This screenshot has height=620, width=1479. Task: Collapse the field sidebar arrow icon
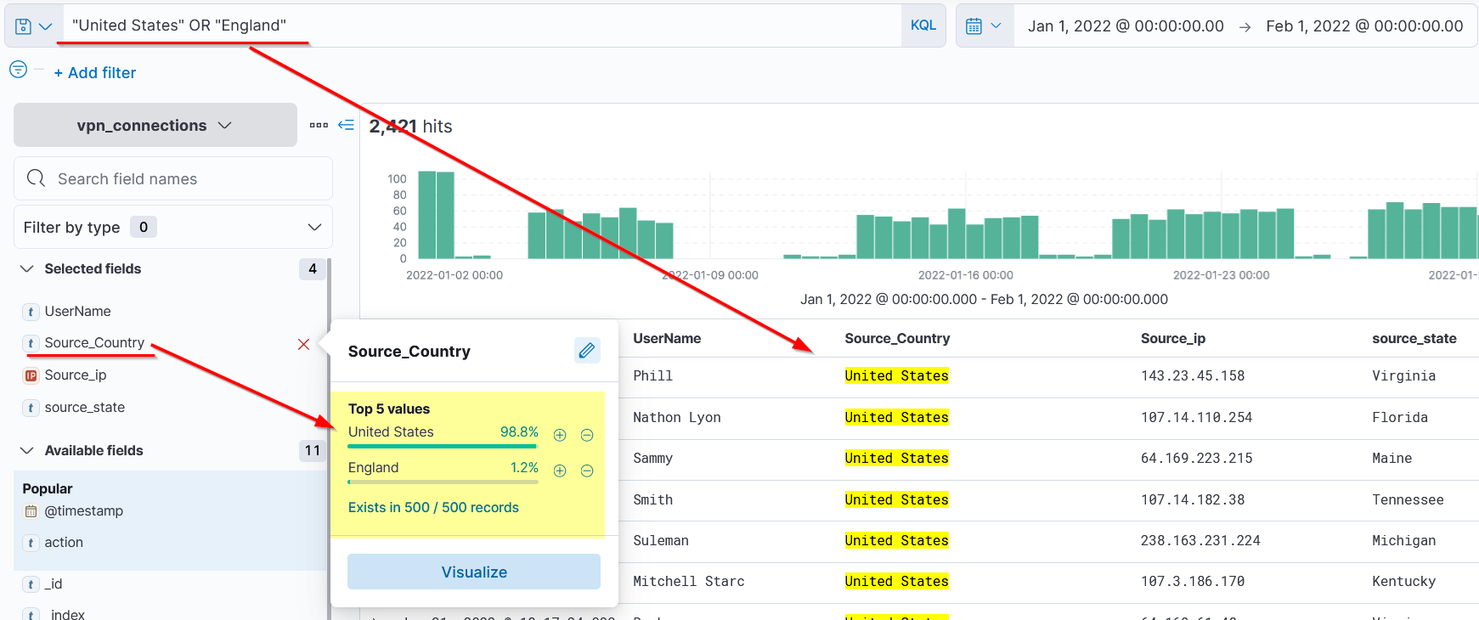[346, 125]
